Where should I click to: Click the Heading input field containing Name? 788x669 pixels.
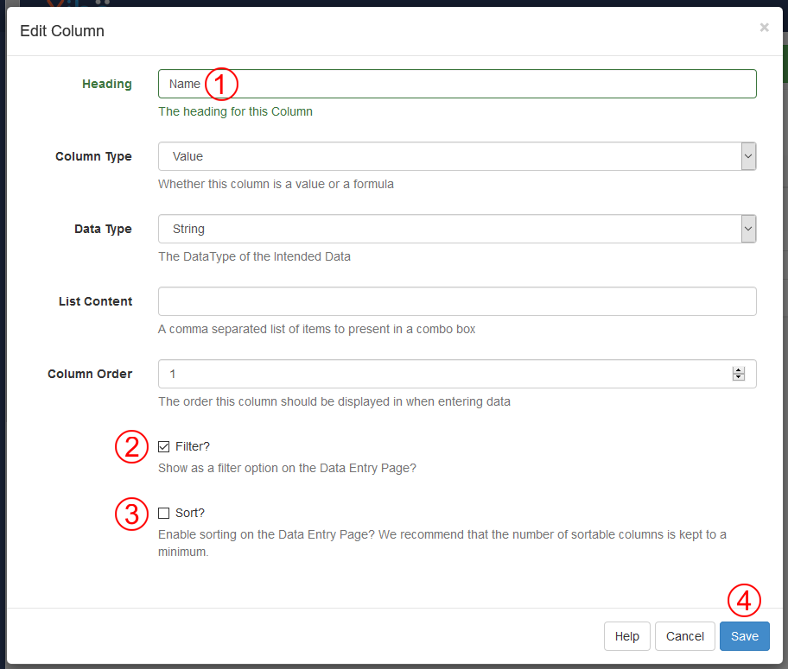pos(457,84)
